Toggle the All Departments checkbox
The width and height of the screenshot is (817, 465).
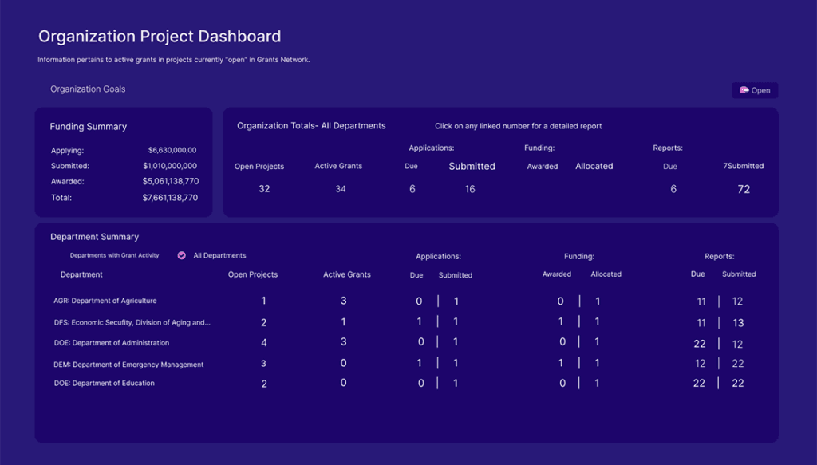181,255
